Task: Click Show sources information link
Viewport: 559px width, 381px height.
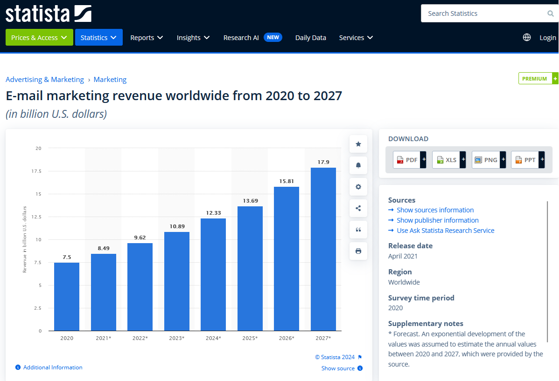Action: (435, 210)
